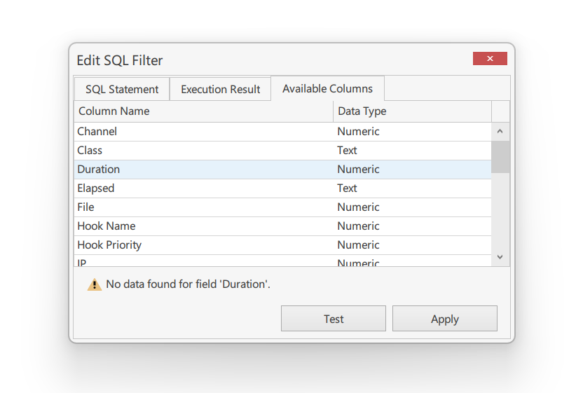Click the Numeric type of Duration
This screenshot has height=393, width=583.
[x=358, y=170]
